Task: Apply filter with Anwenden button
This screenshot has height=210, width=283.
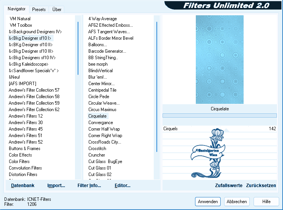Action: (208, 202)
